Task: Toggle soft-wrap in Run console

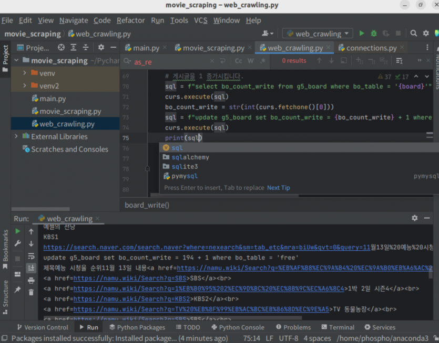Action: (31, 256)
